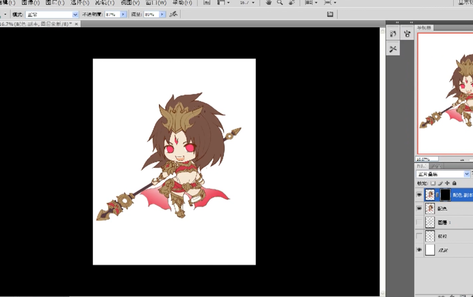Toggle lock position move icon

click(x=447, y=183)
